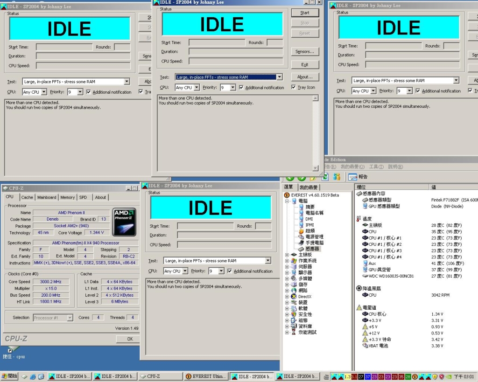Toggle Additional notification in bottom SP2004 window
478x382 pixels.
[230, 271]
